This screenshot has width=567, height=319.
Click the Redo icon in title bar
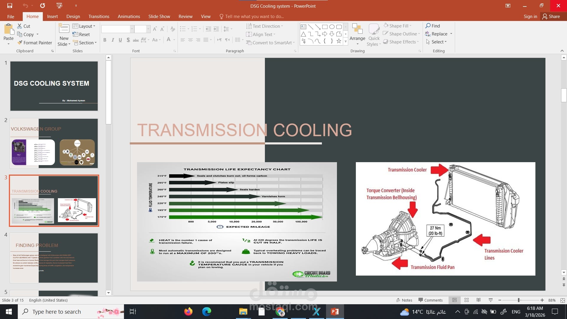[43, 6]
